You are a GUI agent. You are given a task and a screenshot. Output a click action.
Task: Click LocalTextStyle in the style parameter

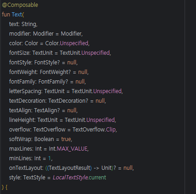click(70, 178)
